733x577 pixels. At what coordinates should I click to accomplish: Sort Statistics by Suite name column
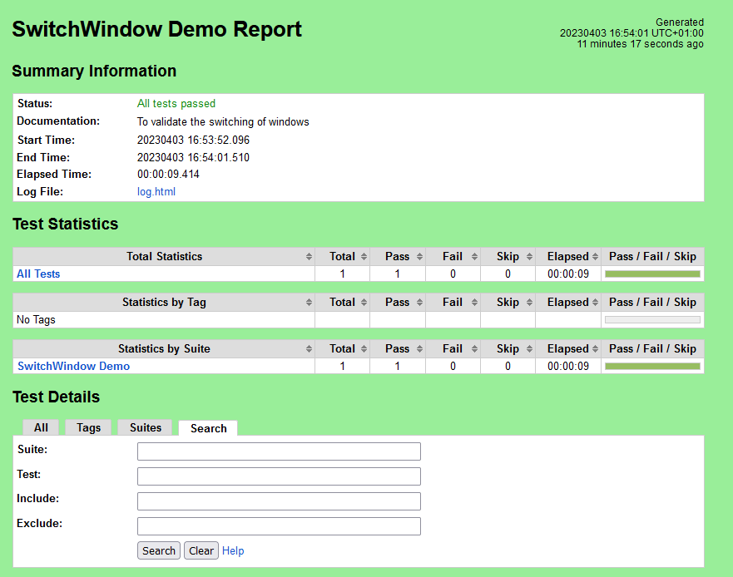click(164, 349)
